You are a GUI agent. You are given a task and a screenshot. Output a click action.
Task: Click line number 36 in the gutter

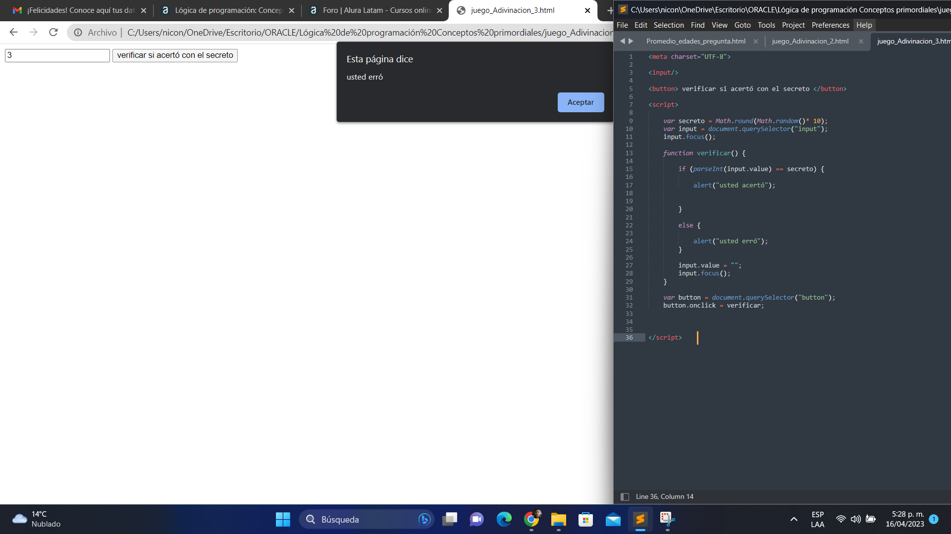(629, 338)
